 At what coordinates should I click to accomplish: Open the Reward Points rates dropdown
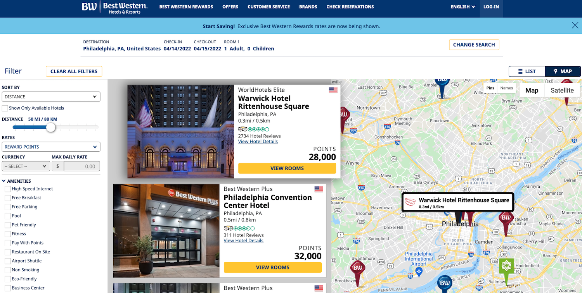point(51,147)
